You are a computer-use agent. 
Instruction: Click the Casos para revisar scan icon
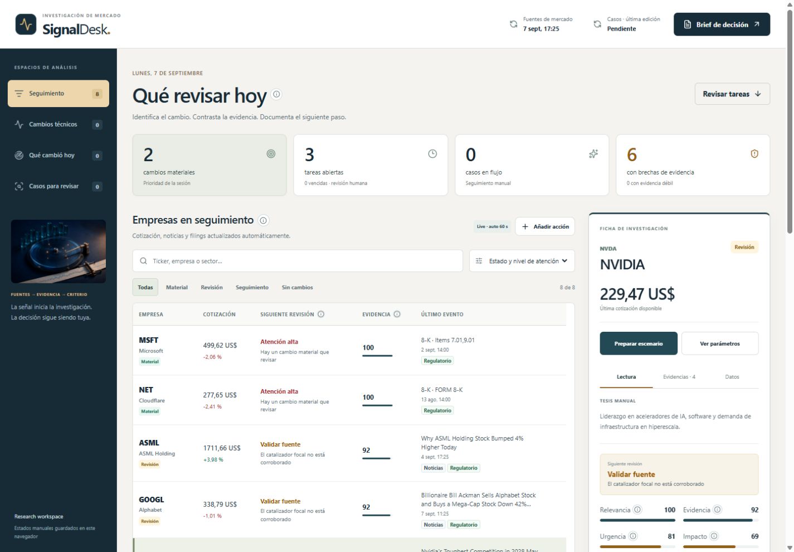pos(19,186)
